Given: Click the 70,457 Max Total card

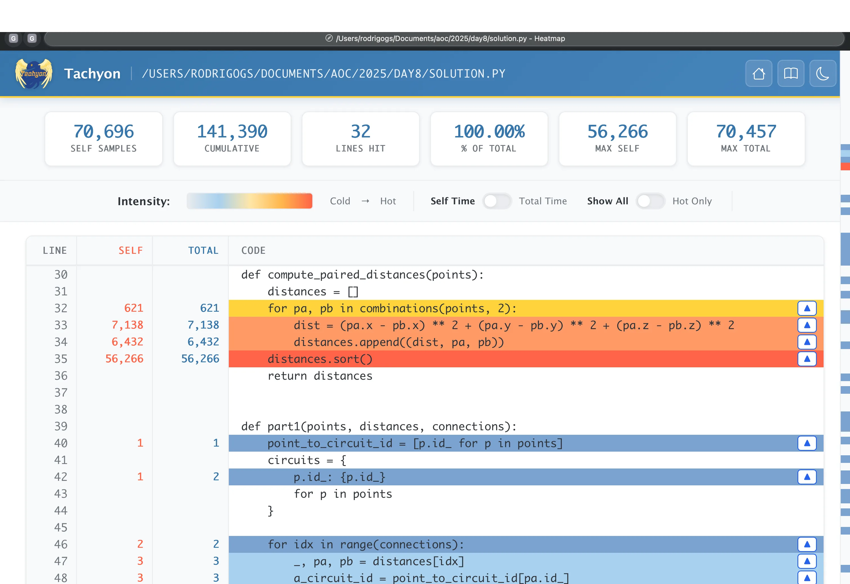Looking at the screenshot, I should 746,139.
